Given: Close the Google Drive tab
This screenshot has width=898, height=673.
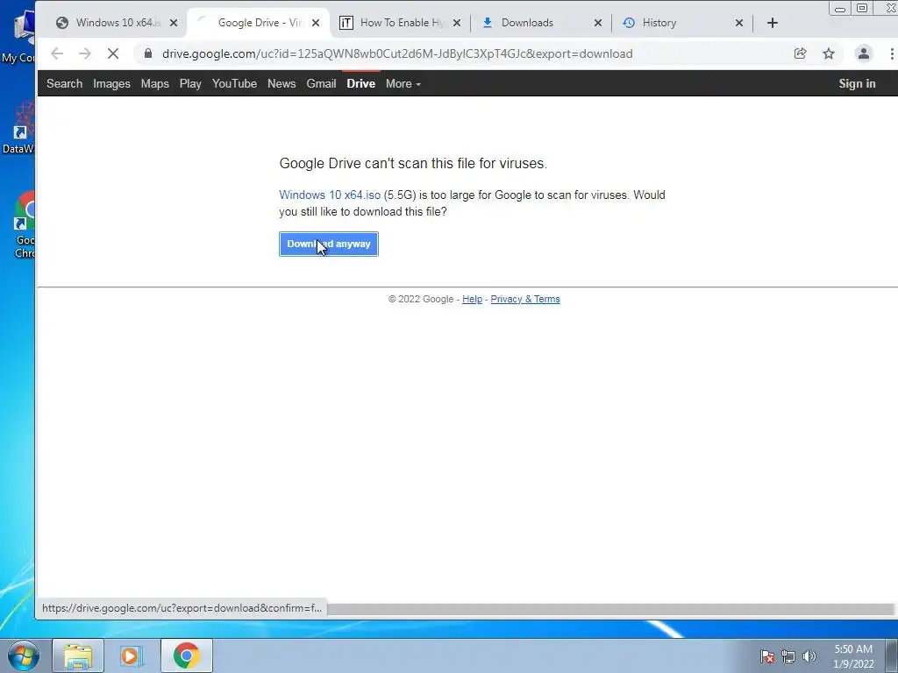Looking at the screenshot, I should pos(316,23).
